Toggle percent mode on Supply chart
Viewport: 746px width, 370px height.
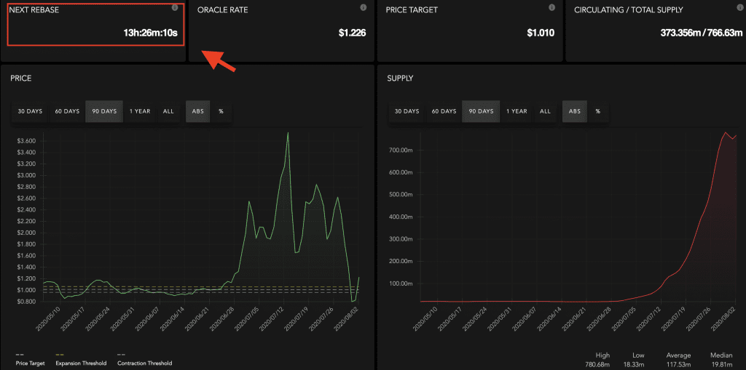(x=597, y=111)
